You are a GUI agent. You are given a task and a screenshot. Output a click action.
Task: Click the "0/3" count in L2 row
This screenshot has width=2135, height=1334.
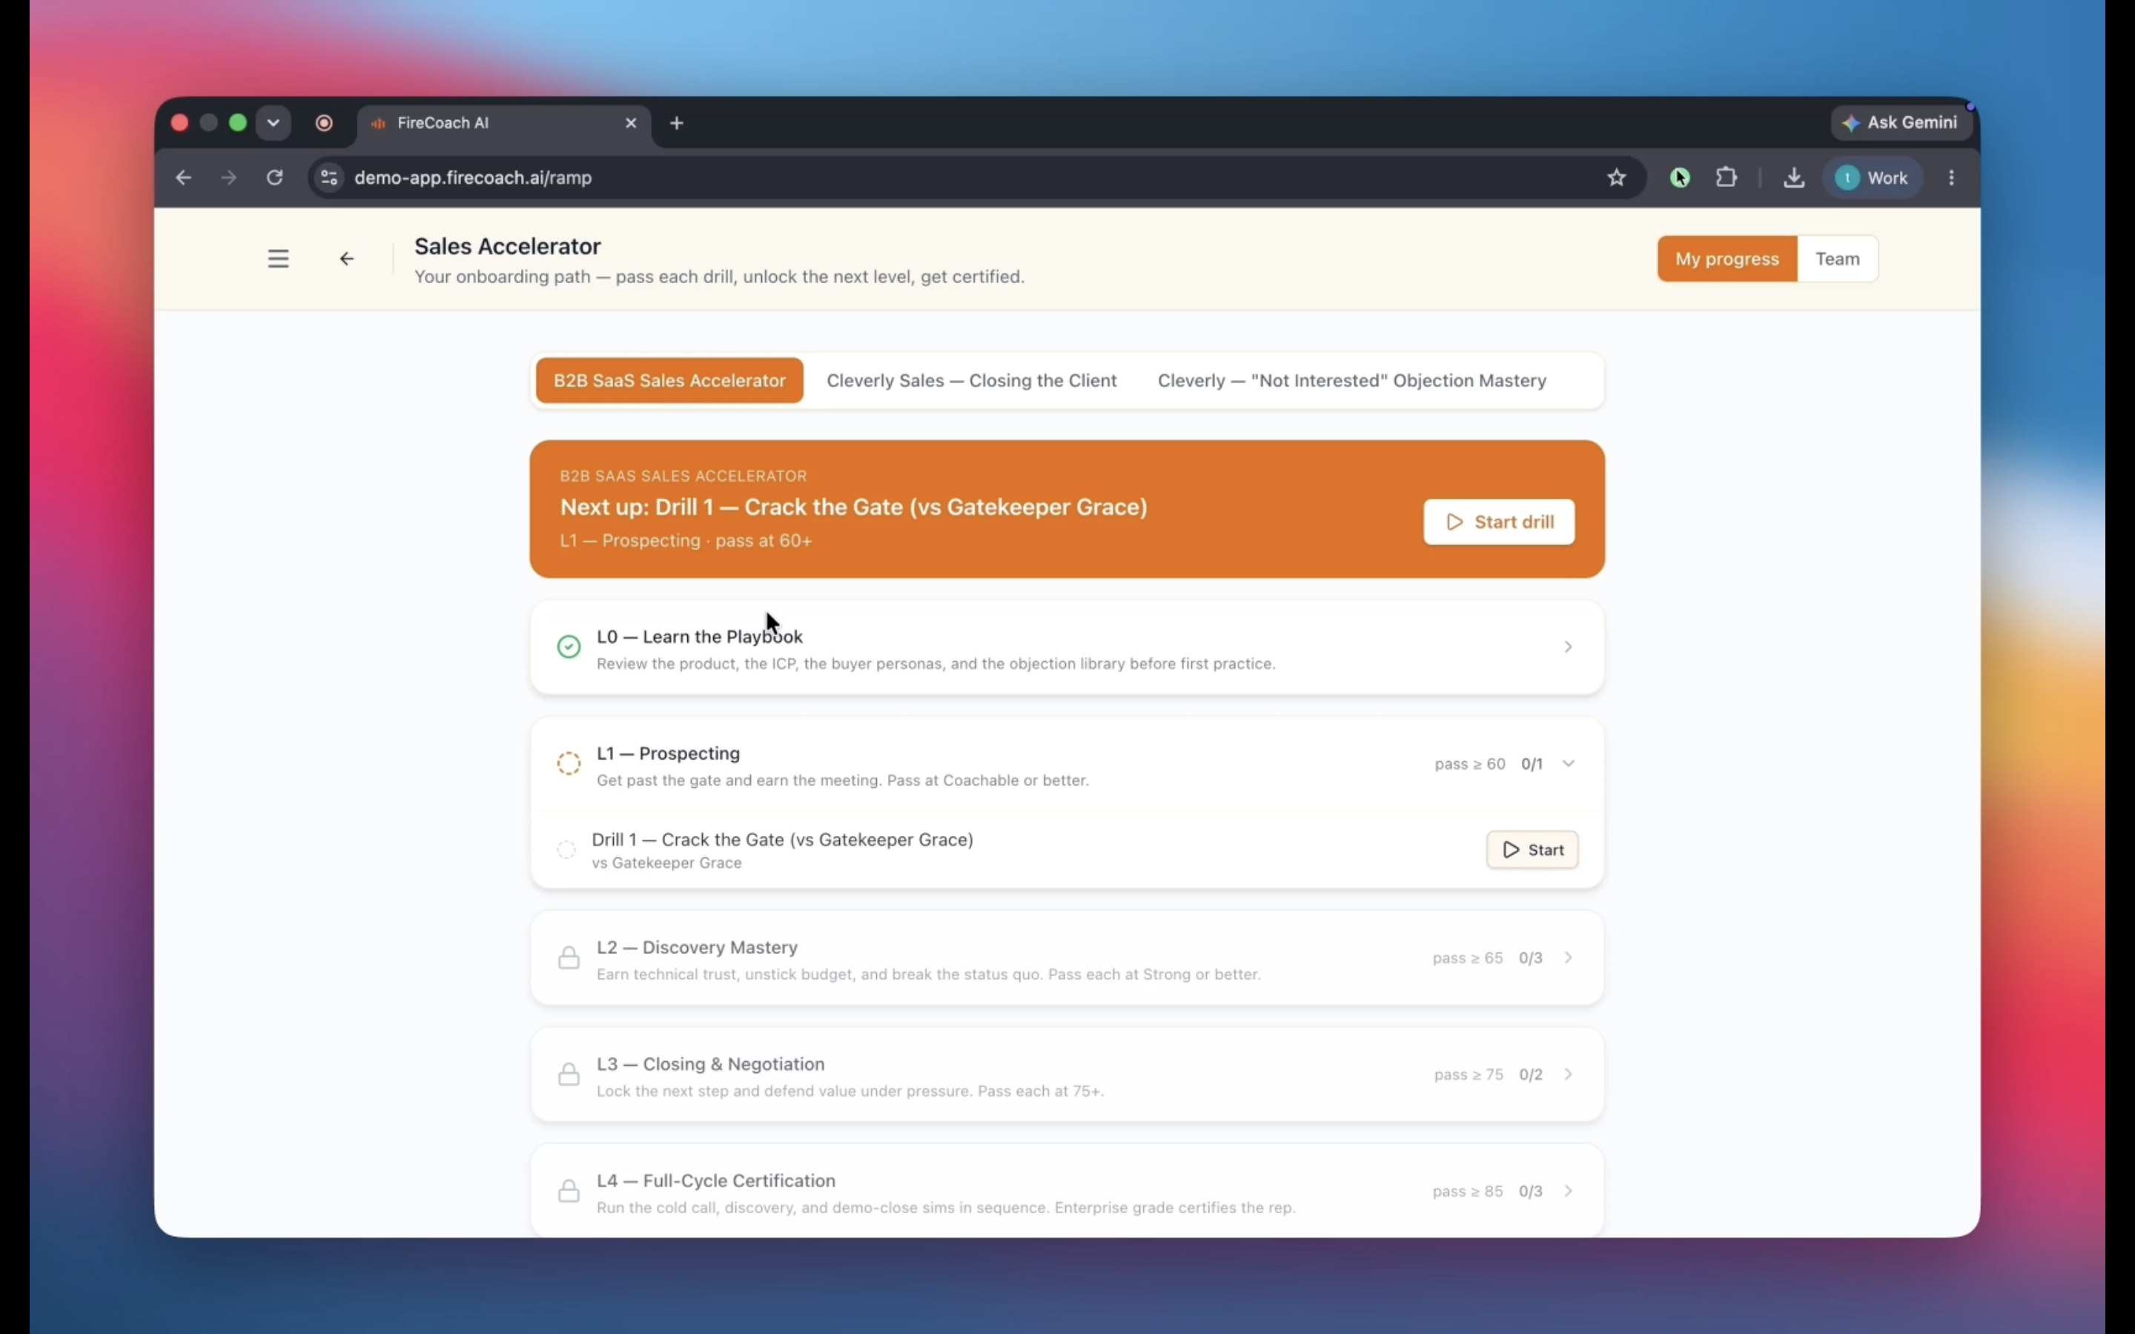tap(1531, 958)
